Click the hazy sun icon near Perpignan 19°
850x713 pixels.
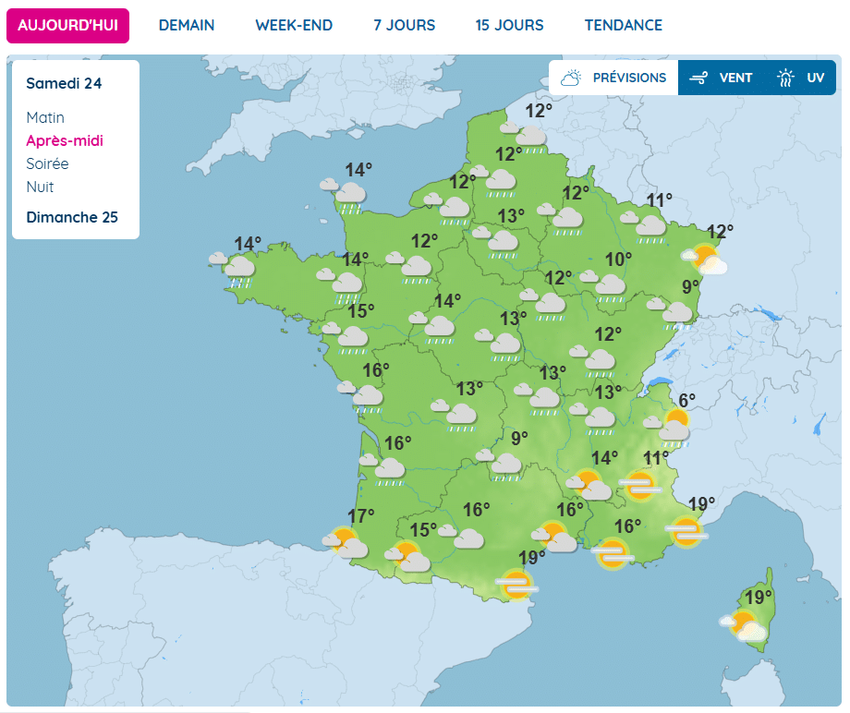tap(516, 585)
